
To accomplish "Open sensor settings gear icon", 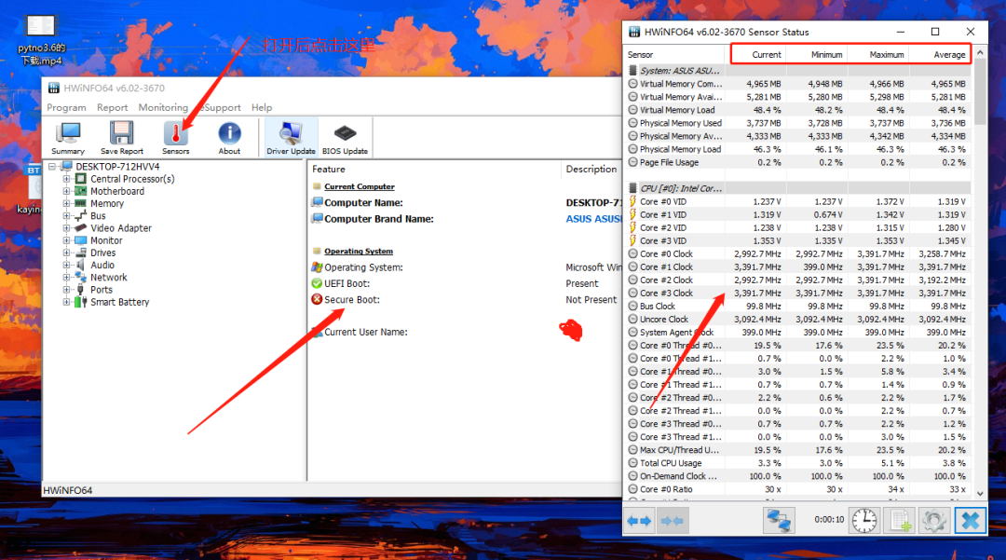I will tap(934, 520).
